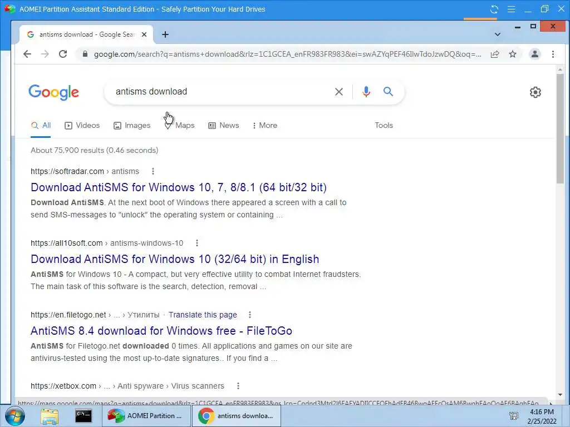Click the Chrome forward arrow

point(45,54)
